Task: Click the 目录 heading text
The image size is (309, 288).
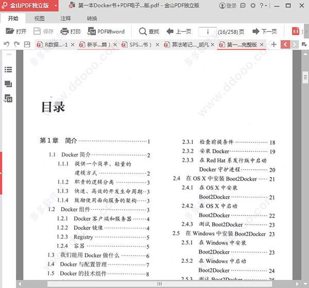Action: point(53,107)
